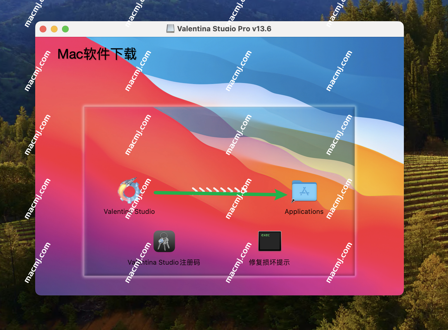448x330 pixels.
Task: Maximize the window with the green button
Action: pos(65,29)
